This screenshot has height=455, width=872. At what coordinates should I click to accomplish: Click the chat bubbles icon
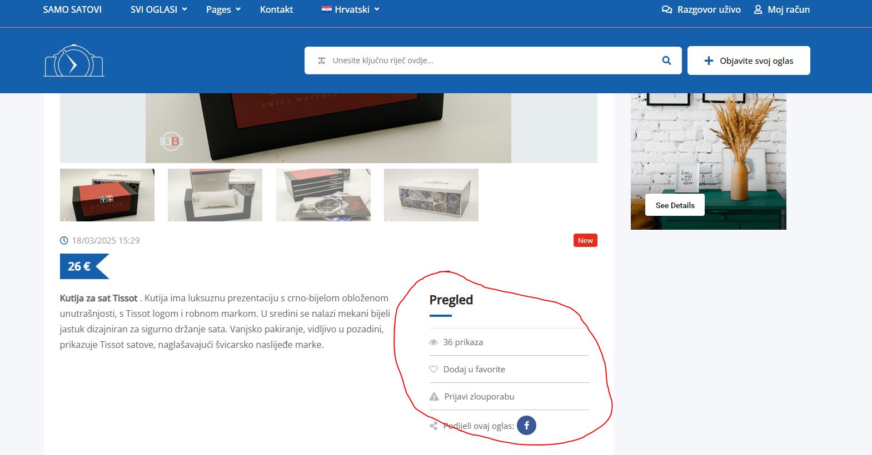pyautogui.click(x=667, y=10)
